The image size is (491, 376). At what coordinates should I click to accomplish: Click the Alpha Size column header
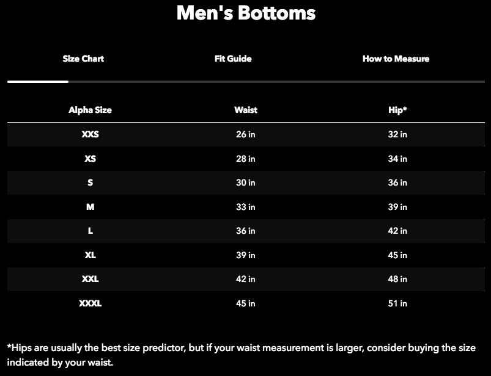[x=90, y=110]
